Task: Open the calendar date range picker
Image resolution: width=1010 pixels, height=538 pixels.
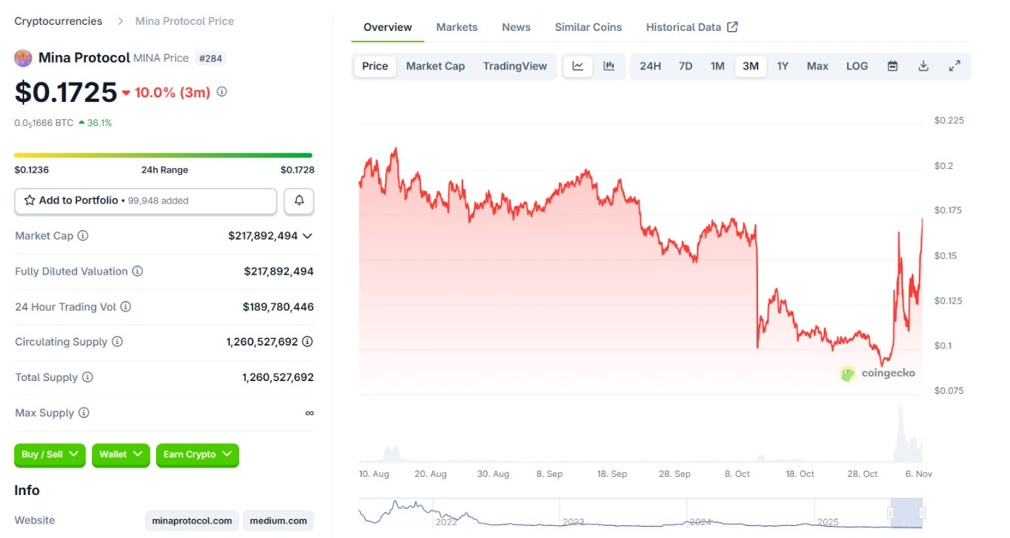Action: point(892,66)
